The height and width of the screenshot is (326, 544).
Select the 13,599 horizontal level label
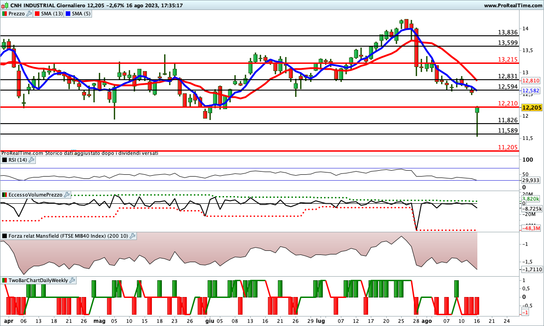pos(508,43)
